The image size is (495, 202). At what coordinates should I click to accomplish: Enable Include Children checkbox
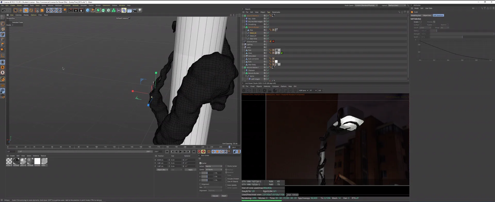(226, 179)
